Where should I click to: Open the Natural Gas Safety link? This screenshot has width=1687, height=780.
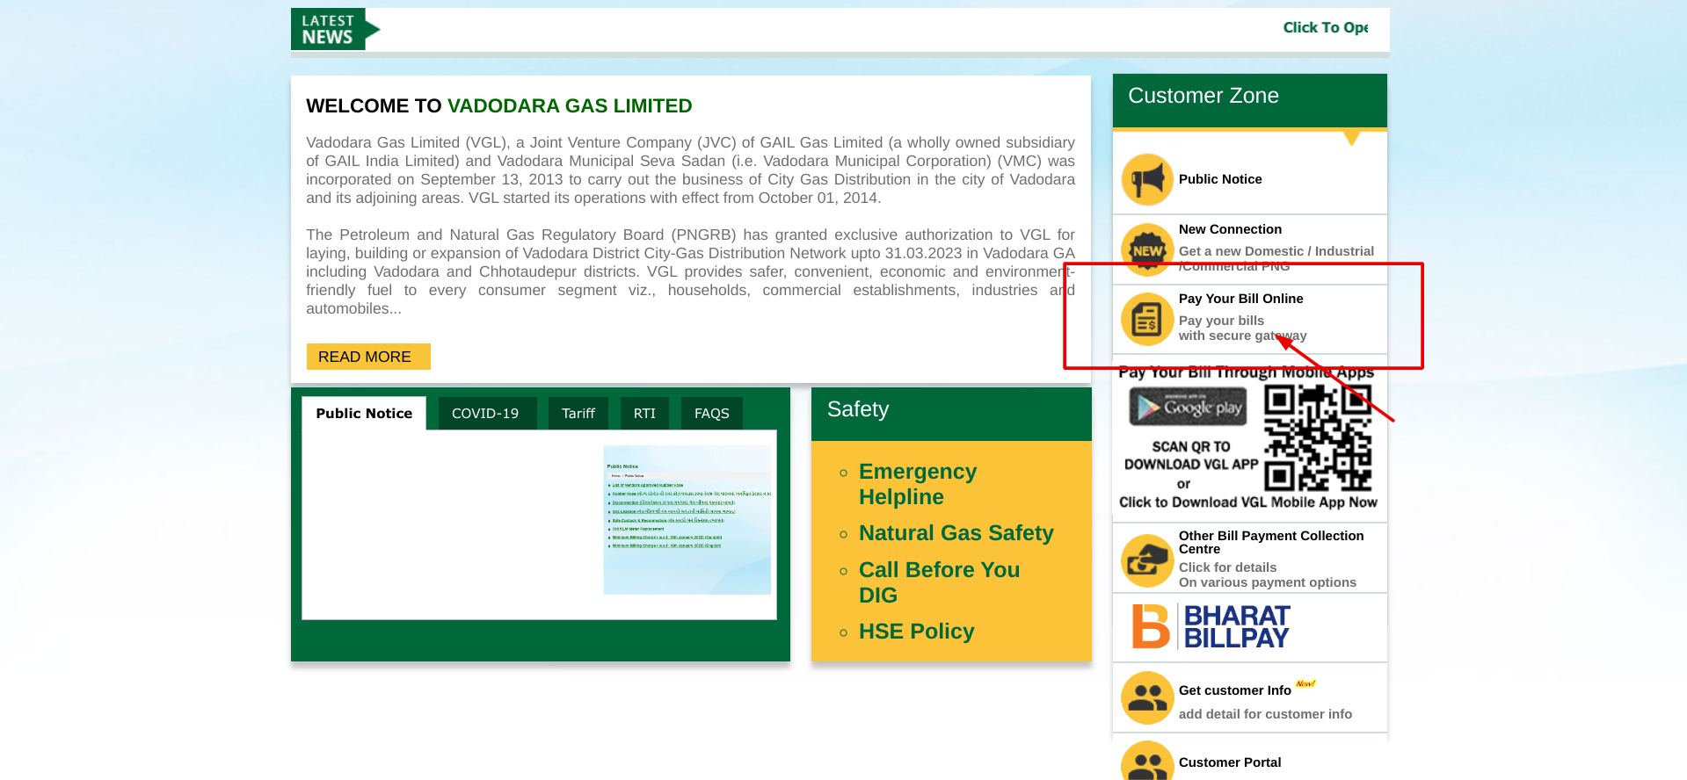coord(956,533)
